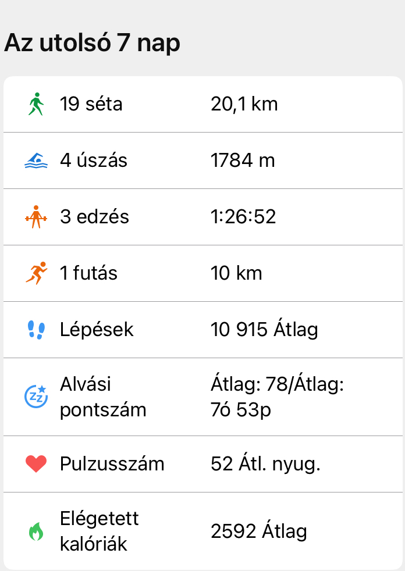Select the Lépések label
Viewport: 405px width, 571px height.
pos(97,330)
